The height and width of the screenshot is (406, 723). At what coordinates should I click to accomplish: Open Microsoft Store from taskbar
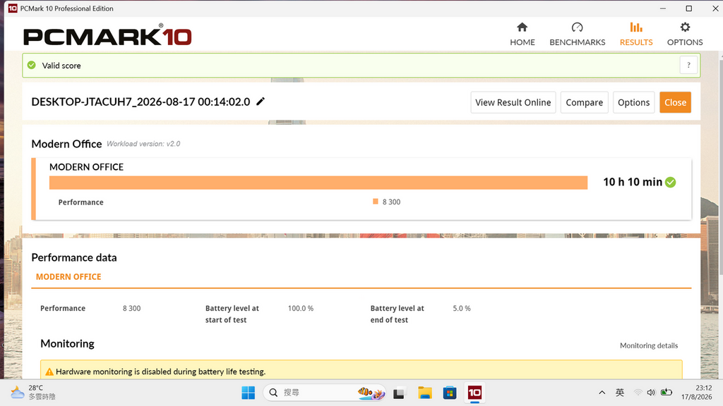[450, 393]
